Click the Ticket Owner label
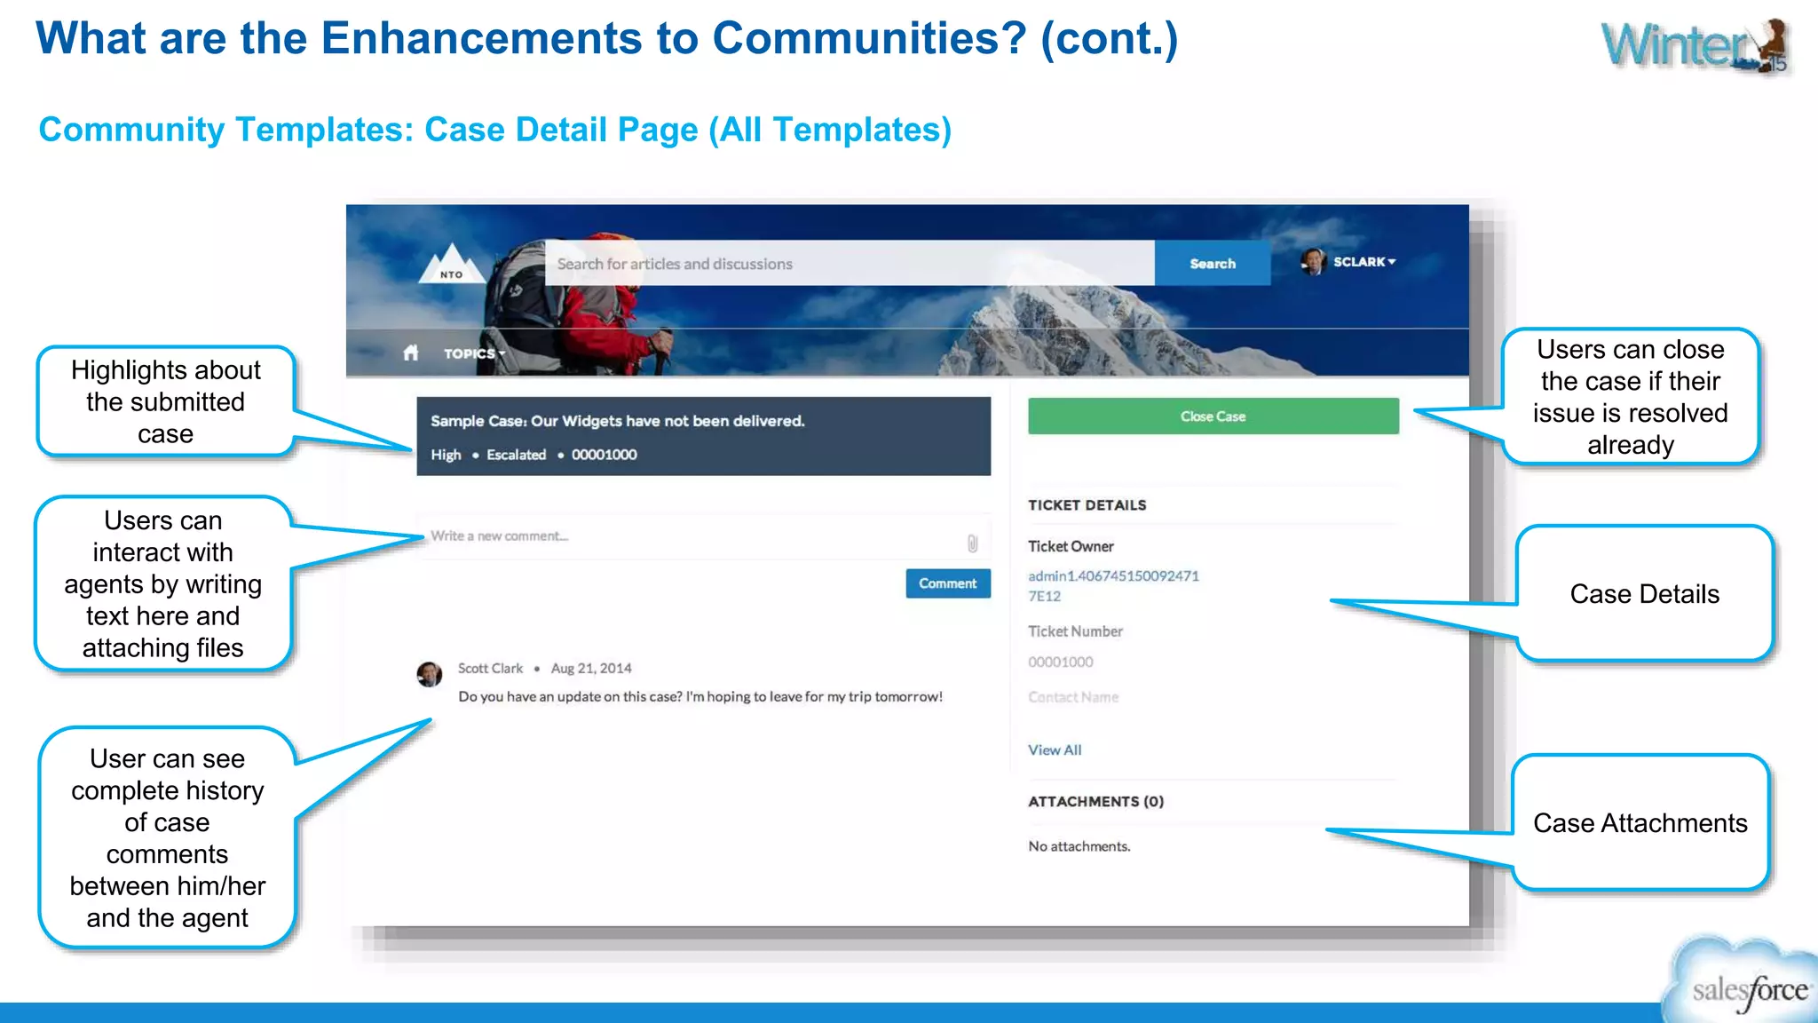Screen dimensions: 1818x1023 coord(1071,546)
